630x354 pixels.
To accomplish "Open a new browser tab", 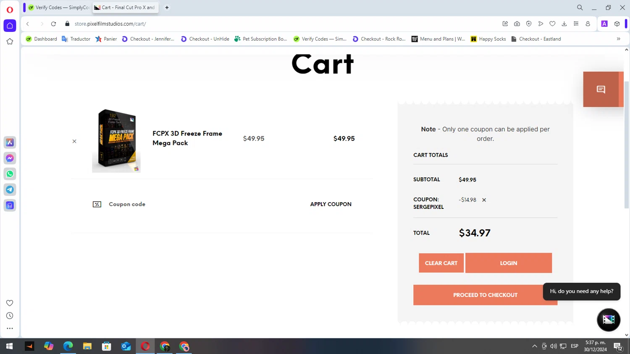I will (167, 8).
